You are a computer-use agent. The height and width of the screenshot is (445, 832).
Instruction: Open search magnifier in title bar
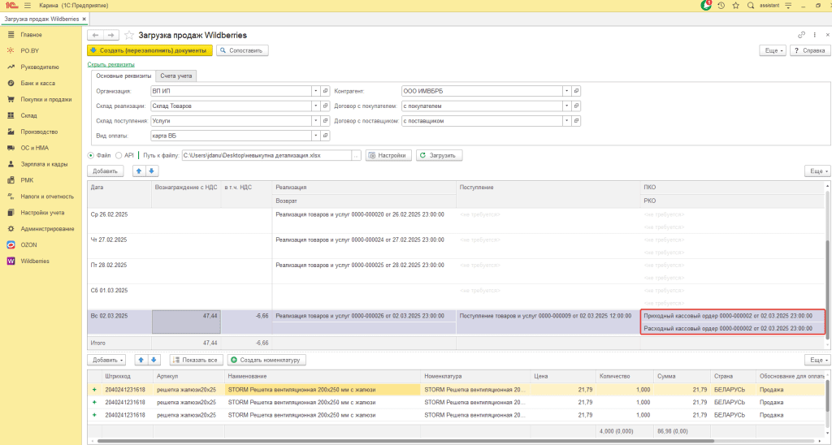coord(750,6)
